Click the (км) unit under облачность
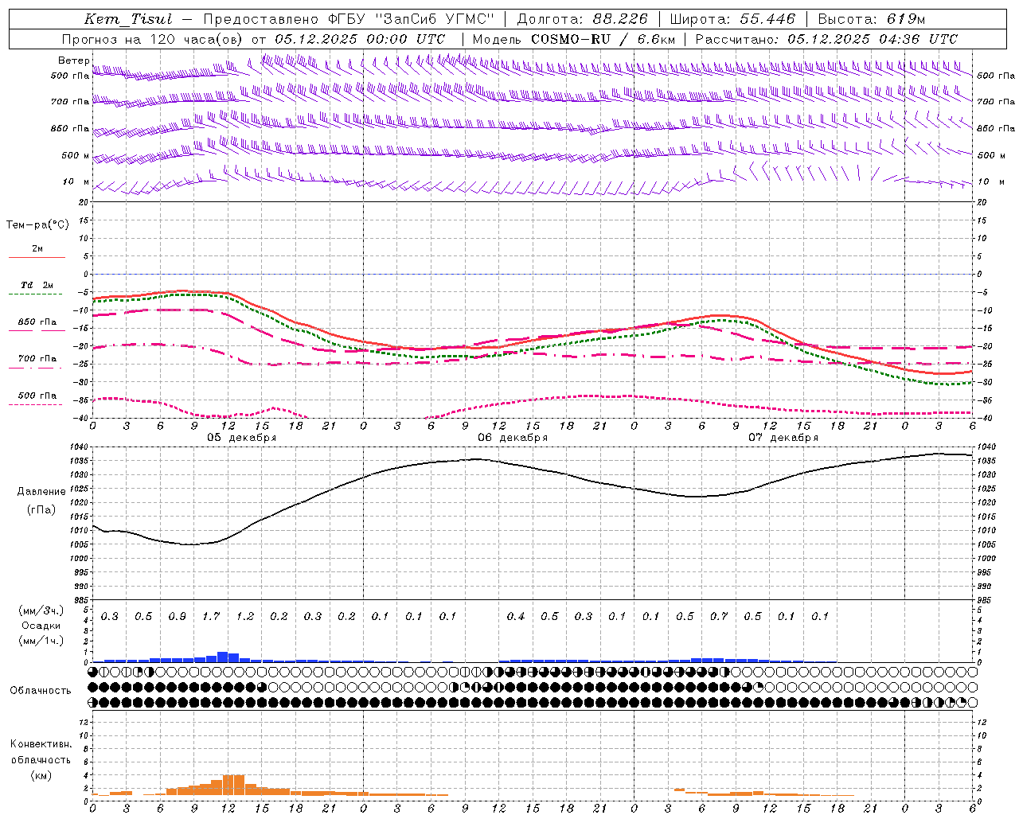 pyautogui.click(x=41, y=776)
